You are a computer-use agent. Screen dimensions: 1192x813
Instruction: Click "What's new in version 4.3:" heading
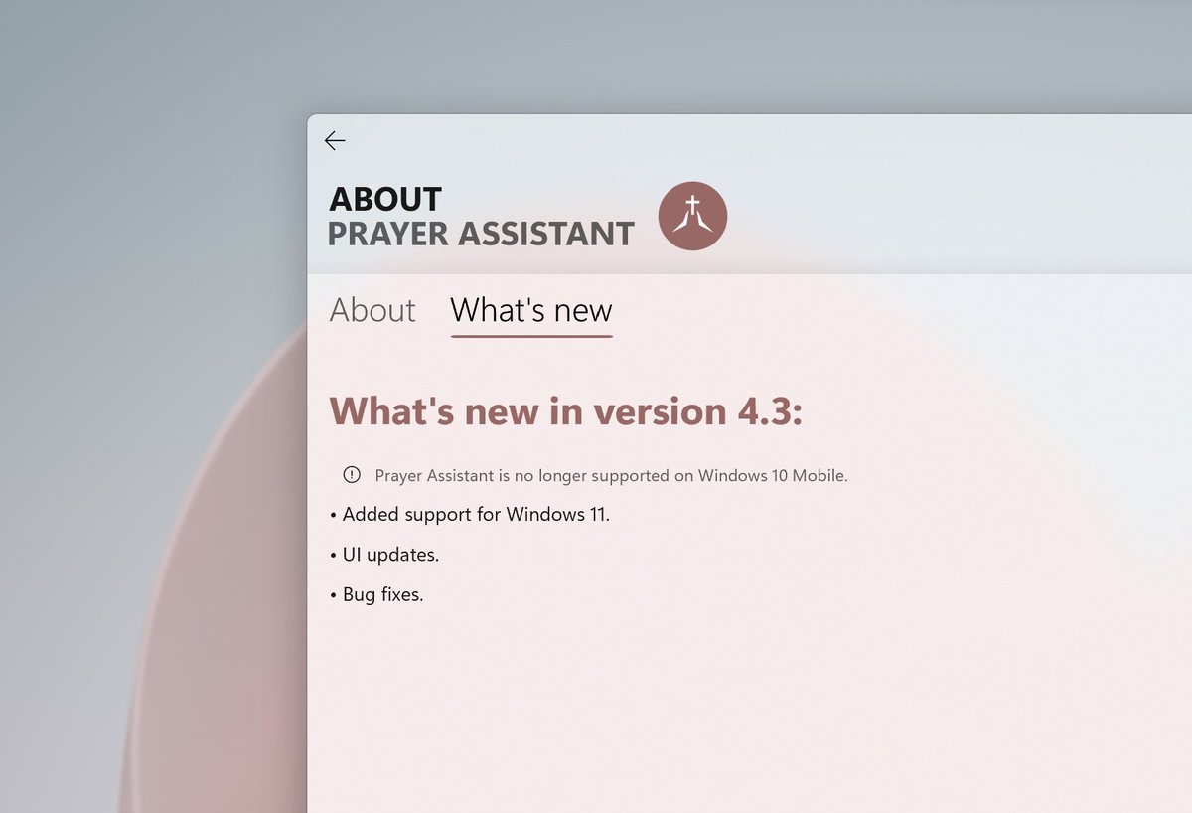point(566,410)
